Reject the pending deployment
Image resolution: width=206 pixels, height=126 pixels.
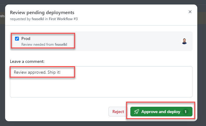click(118, 112)
